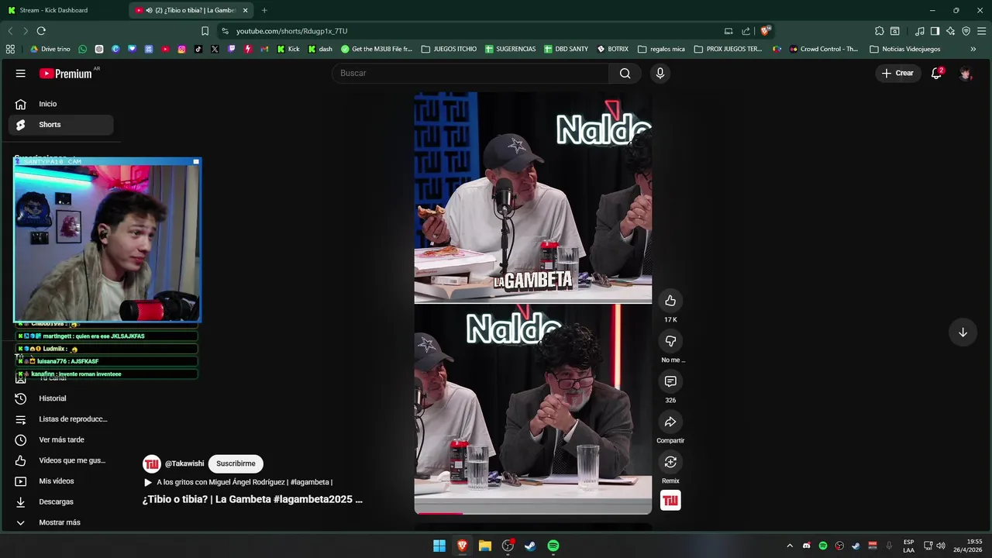Close the ¿Tibio o tibia? browser tab
The image size is (992, 558).
coord(246,10)
